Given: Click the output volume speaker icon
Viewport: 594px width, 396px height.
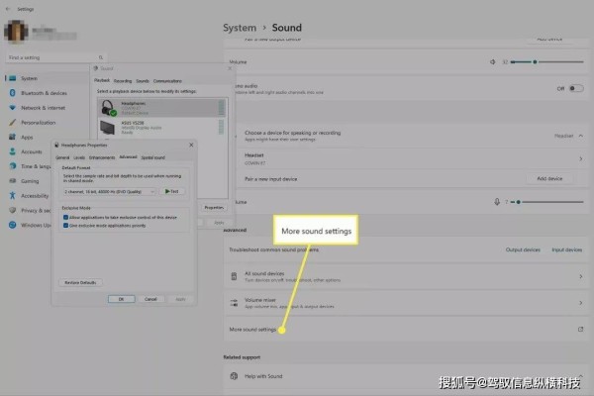Looking at the screenshot, I should coord(492,61).
